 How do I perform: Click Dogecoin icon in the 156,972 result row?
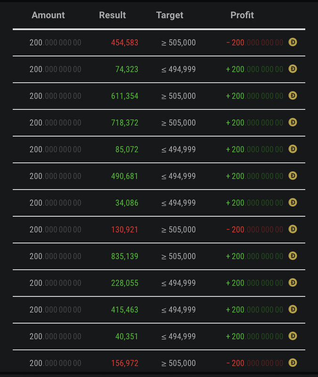[293, 363]
